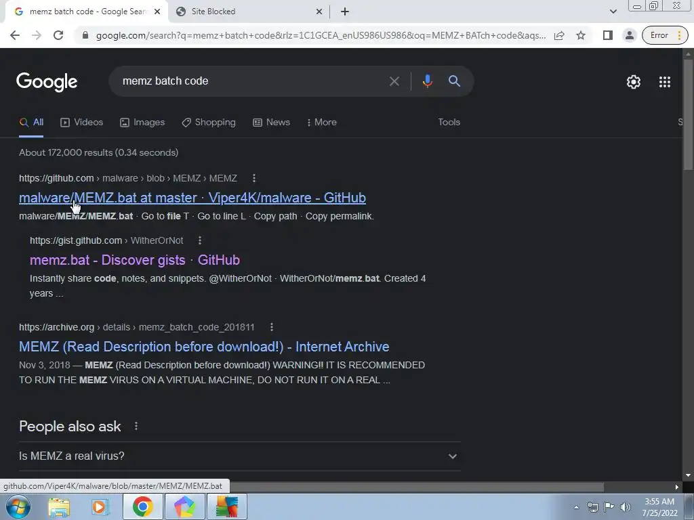Click the magnifier search button
This screenshot has width=694, height=520.
coord(454,81)
